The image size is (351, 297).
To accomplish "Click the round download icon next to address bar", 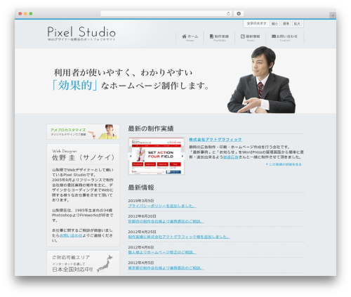I will click(239, 13).
